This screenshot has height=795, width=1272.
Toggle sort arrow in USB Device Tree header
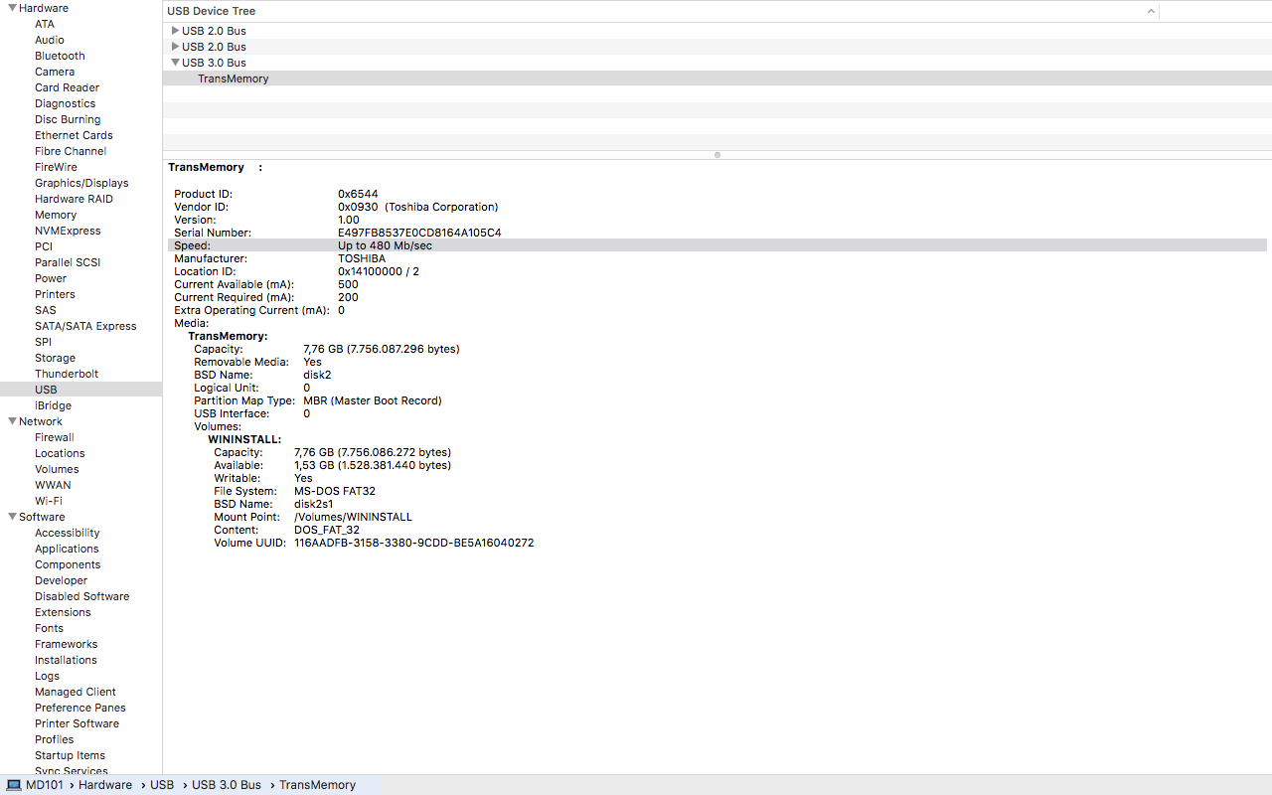[x=1151, y=11]
